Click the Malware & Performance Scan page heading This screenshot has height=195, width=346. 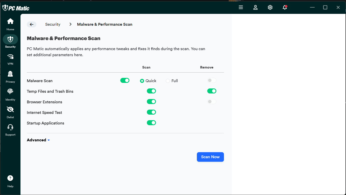pos(64,38)
